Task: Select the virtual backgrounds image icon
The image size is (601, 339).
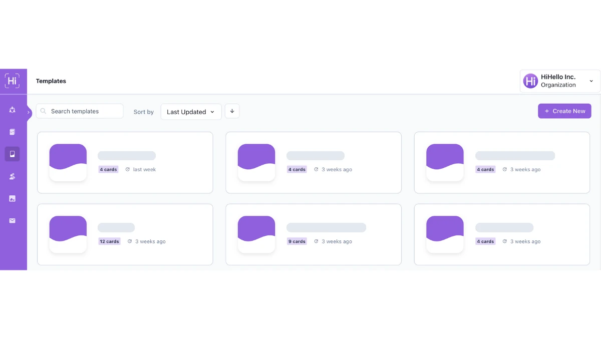Action: point(12,198)
